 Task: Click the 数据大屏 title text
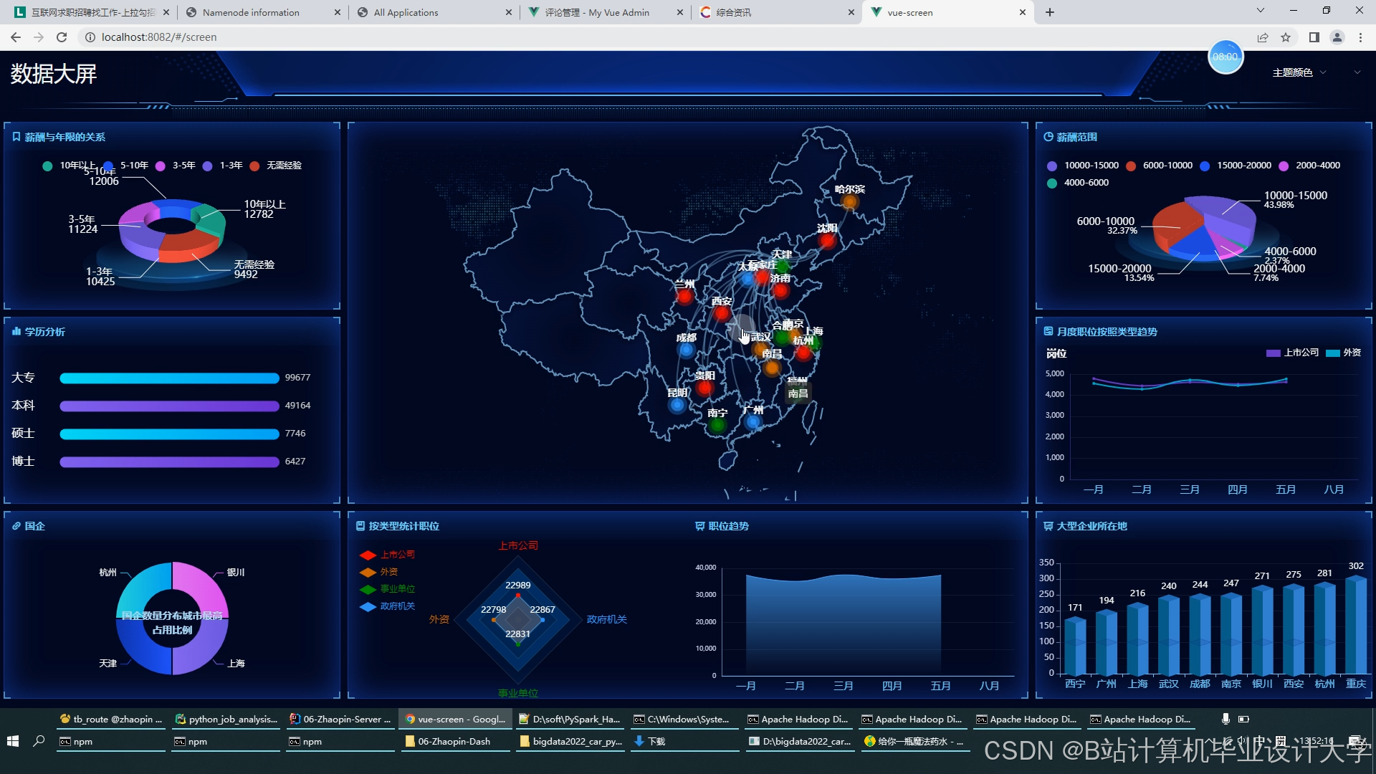(54, 74)
